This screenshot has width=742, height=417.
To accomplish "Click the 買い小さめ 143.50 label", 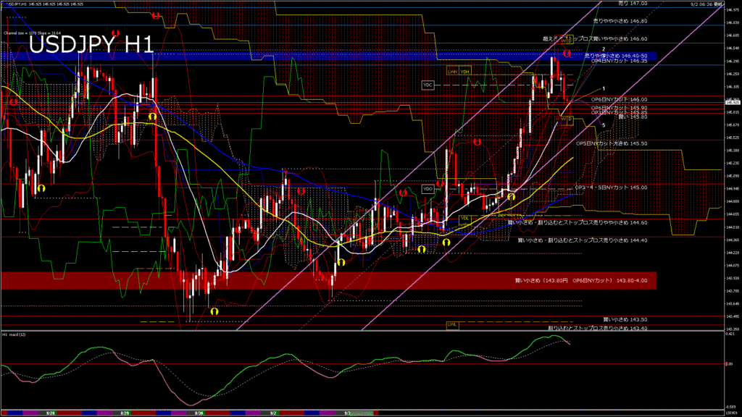I will point(625,319).
